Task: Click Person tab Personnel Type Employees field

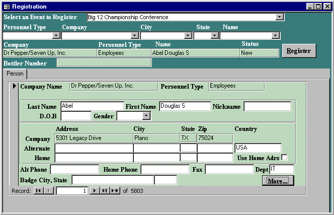Action: click(236, 87)
